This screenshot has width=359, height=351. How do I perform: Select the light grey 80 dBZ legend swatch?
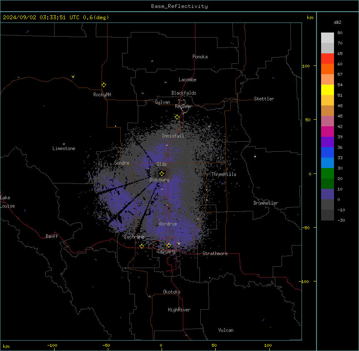tap(327, 38)
